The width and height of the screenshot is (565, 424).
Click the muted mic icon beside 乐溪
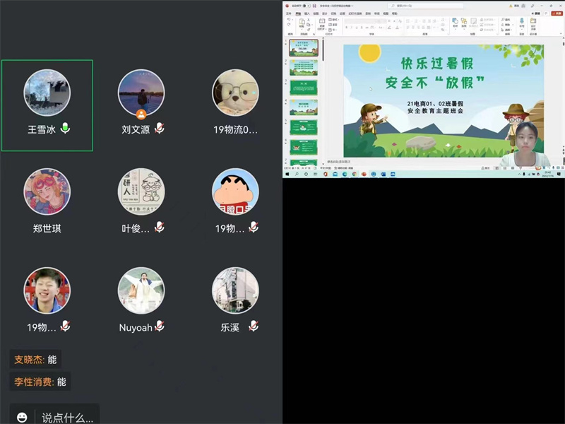pos(254,326)
